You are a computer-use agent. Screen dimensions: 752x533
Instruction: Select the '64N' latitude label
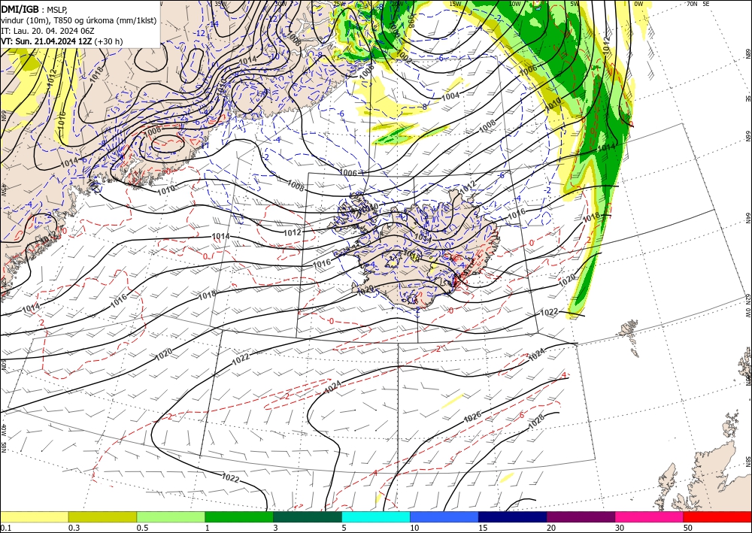[747, 218]
